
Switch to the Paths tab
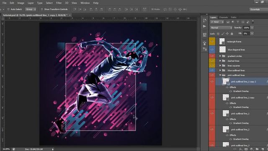(x=234, y=17)
